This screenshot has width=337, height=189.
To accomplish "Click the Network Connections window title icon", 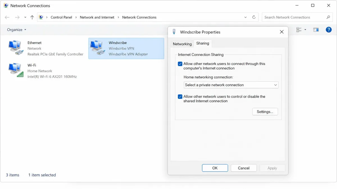I will 6,6.
